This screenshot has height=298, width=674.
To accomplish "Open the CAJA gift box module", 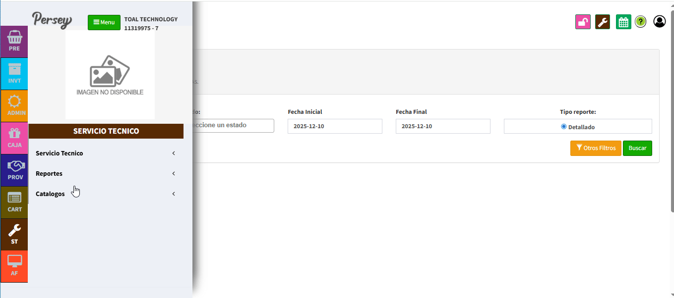I will click(x=14, y=138).
